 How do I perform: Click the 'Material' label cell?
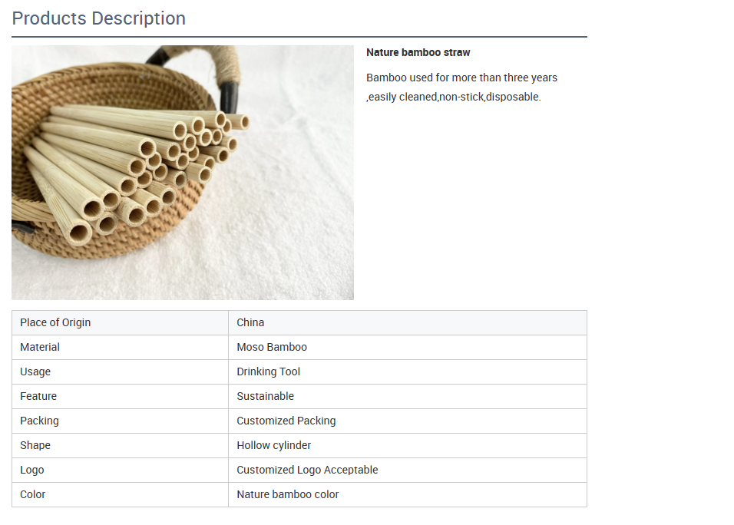pos(120,347)
